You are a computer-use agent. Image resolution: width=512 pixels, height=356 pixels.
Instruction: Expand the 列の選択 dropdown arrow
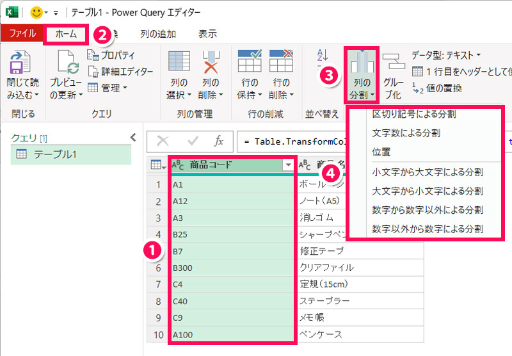(189, 95)
